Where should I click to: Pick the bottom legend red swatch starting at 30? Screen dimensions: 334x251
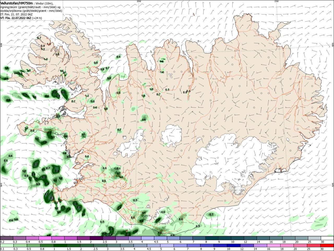(327, 246)
